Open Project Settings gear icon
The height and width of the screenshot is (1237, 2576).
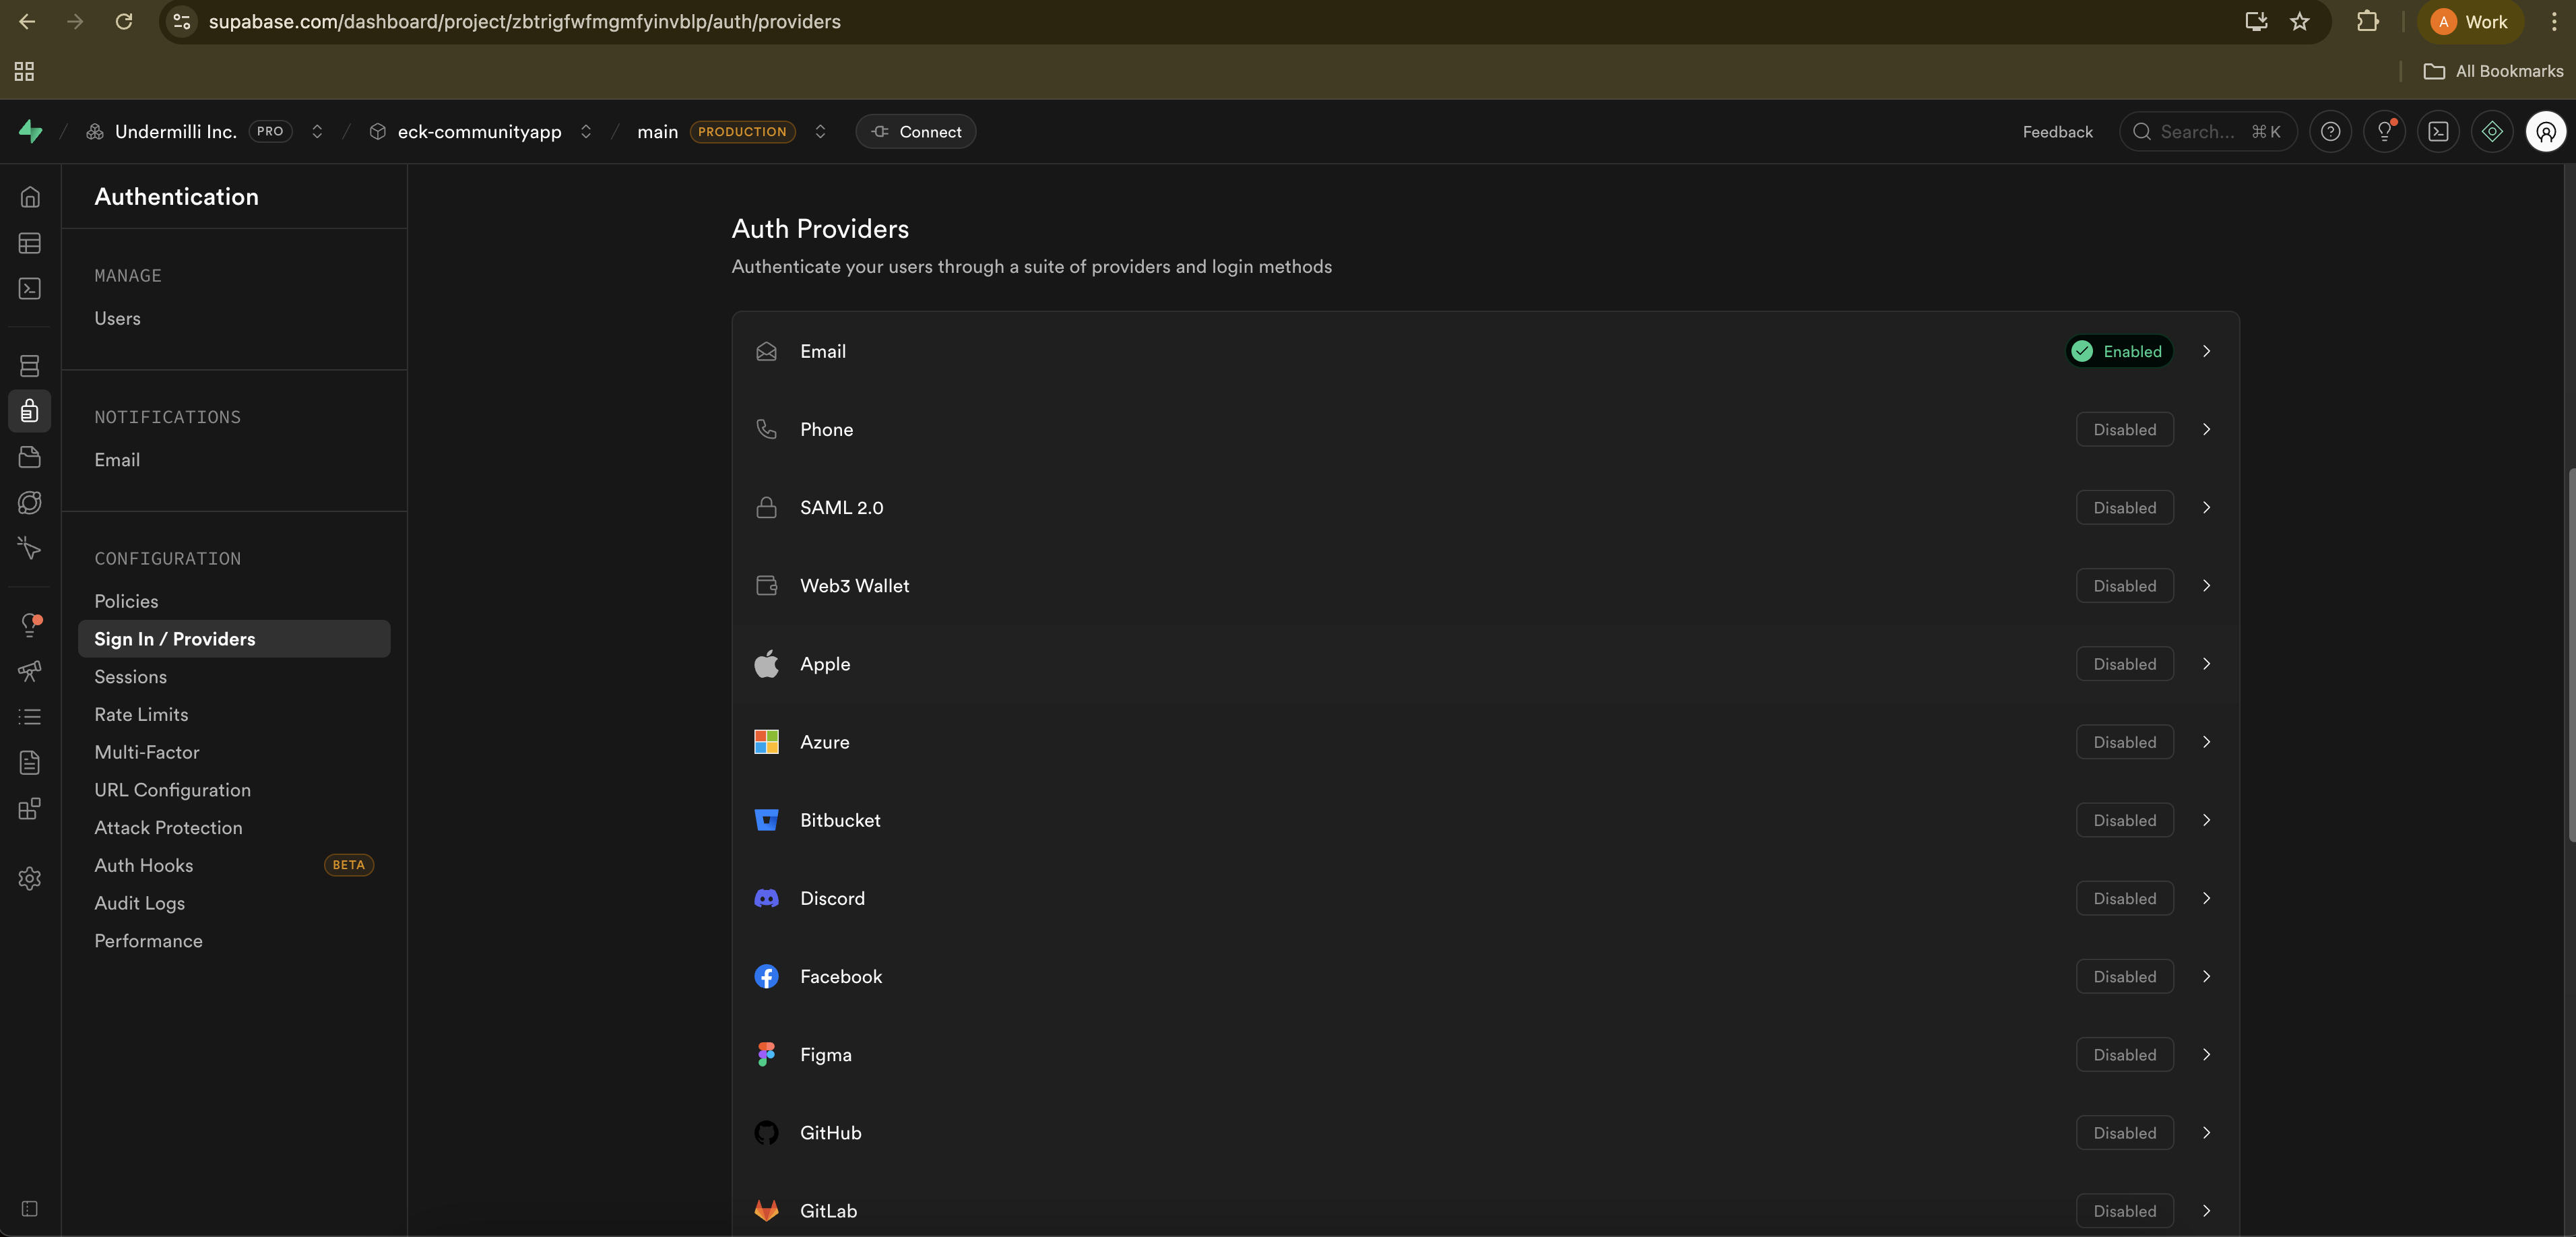coord(30,878)
